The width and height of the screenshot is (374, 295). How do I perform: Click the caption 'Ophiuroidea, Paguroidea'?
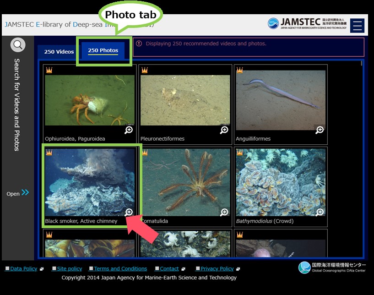(x=75, y=139)
